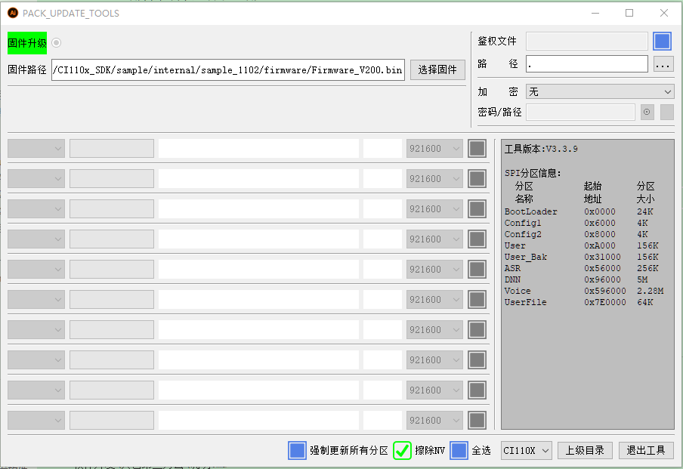Click the 固件路径 firmware path field

[228, 69]
